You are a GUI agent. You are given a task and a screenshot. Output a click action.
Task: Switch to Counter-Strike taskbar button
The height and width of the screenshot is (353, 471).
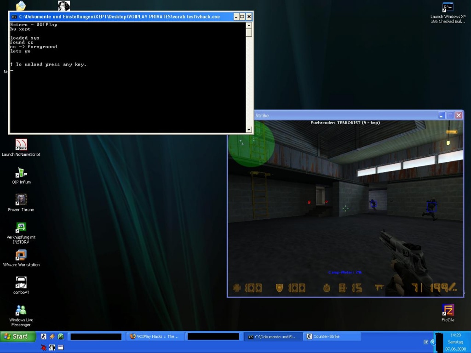coord(333,336)
